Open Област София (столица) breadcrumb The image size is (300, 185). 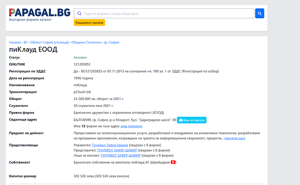50,43
